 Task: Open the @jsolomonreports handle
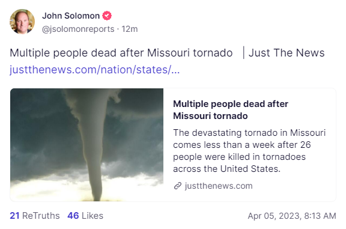pos(78,29)
